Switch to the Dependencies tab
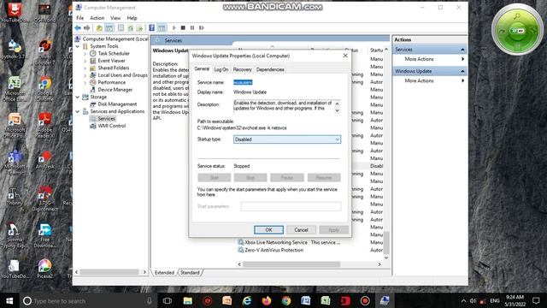The height and width of the screenshot is (308, 547). coord(270,69)
